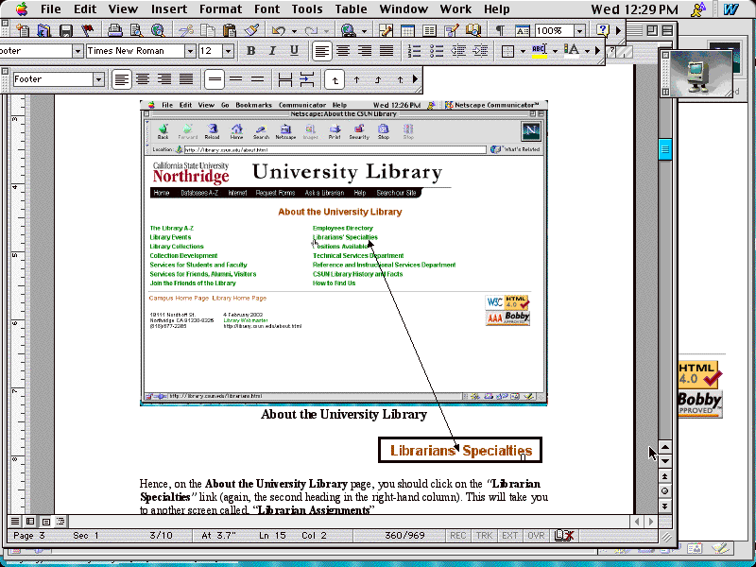Click the Drawing toolbar icon

point(452,31)
